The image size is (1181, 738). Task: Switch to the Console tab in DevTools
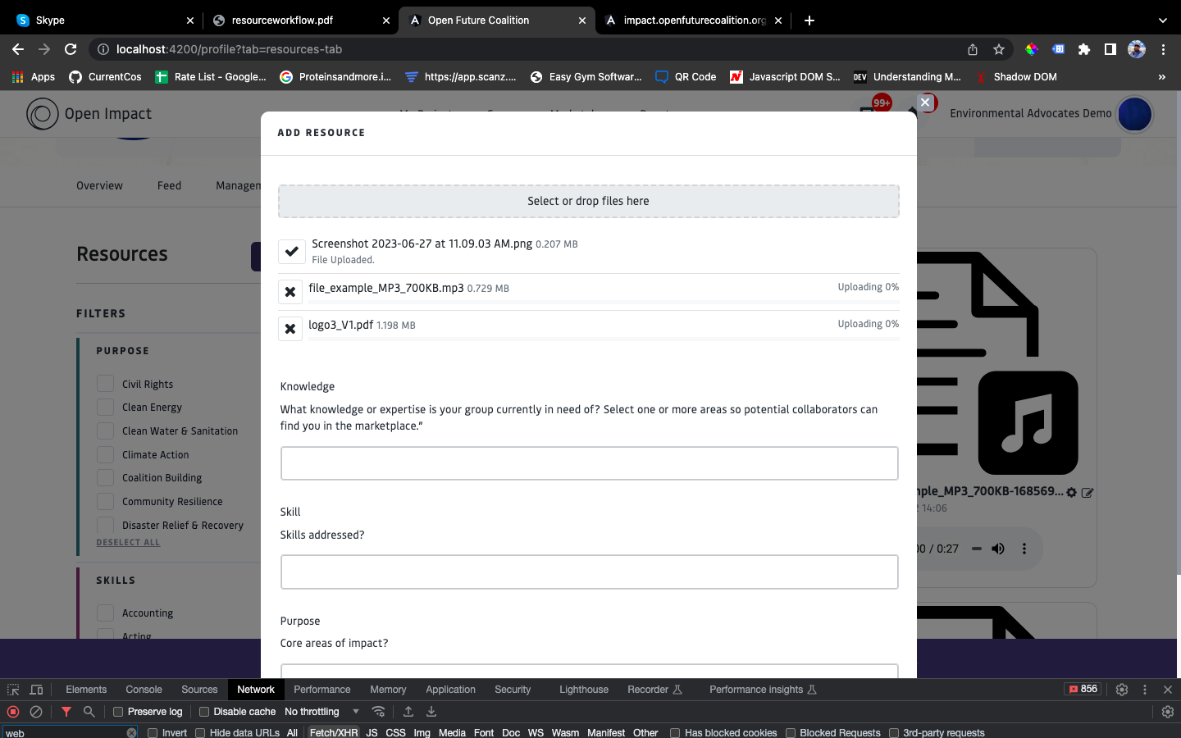point(144,690)
